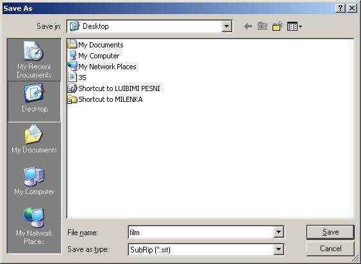This screenshot has width=361, height=264.
Task: Click the Save button
Action: coord(330,232)
